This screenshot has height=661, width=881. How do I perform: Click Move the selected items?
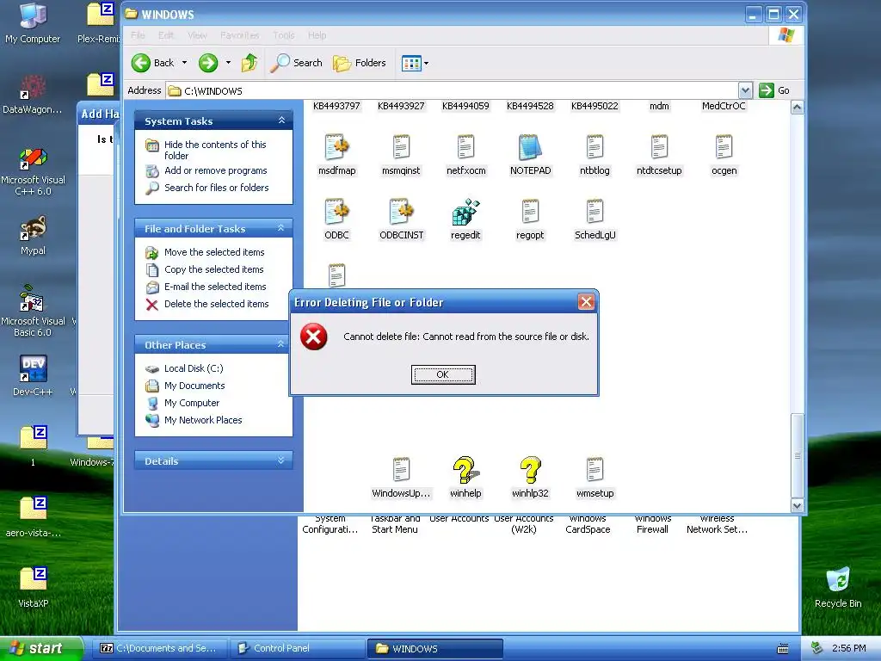214,252
